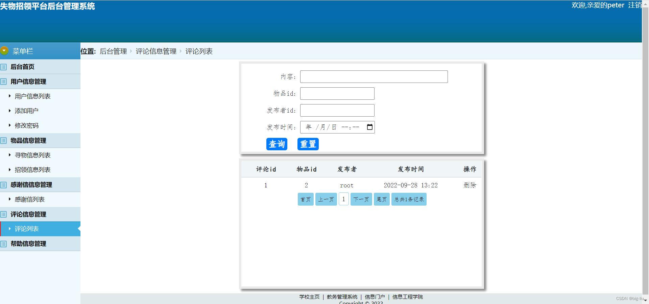Click the 物品id column header

pos(307,169)
